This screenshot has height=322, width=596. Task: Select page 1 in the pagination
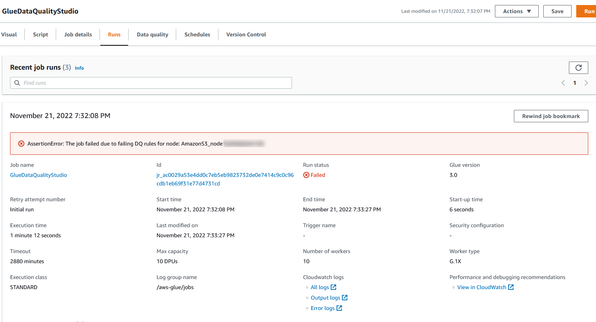pos(575,83)
